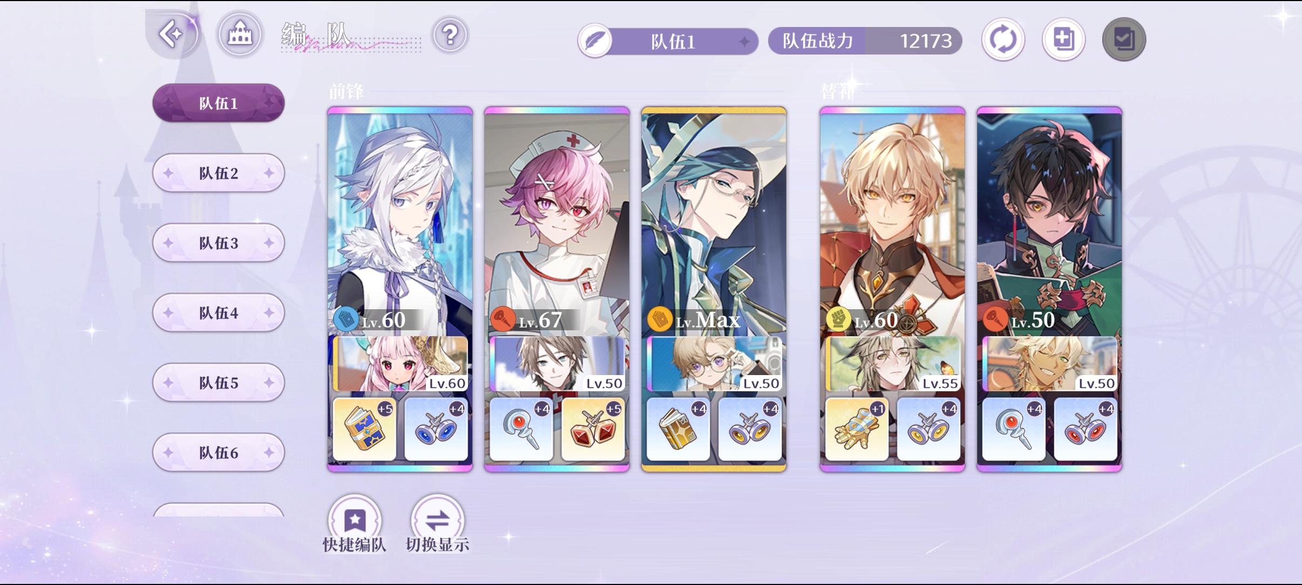Screen dimensions: 1302x585
Task: Click the red gem earrings +5 equipment
Action: point(593,430)
